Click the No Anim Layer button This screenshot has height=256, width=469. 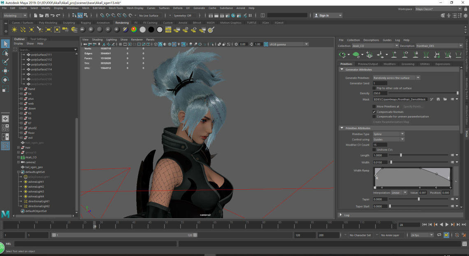[x=390, y=235]
